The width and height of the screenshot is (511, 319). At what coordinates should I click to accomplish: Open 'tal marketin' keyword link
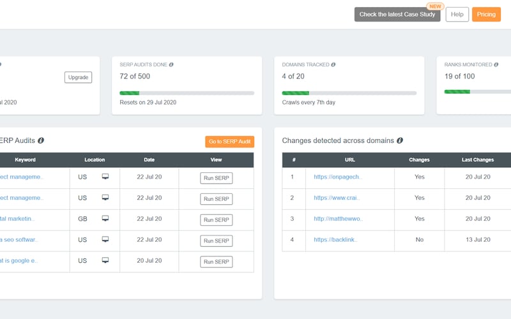pyautogui.click(x=17, y=219)
